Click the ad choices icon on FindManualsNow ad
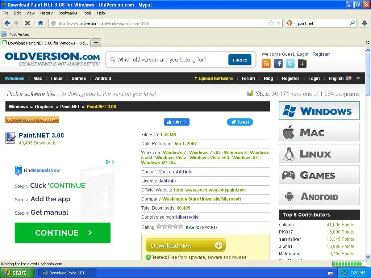 pyautogui.click(x=108, y=162)
